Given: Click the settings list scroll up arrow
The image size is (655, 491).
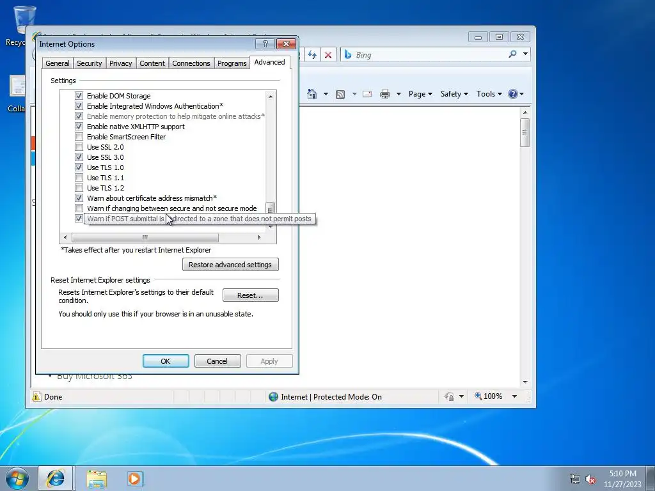Looking at the screenshot, I should (271, 97).
